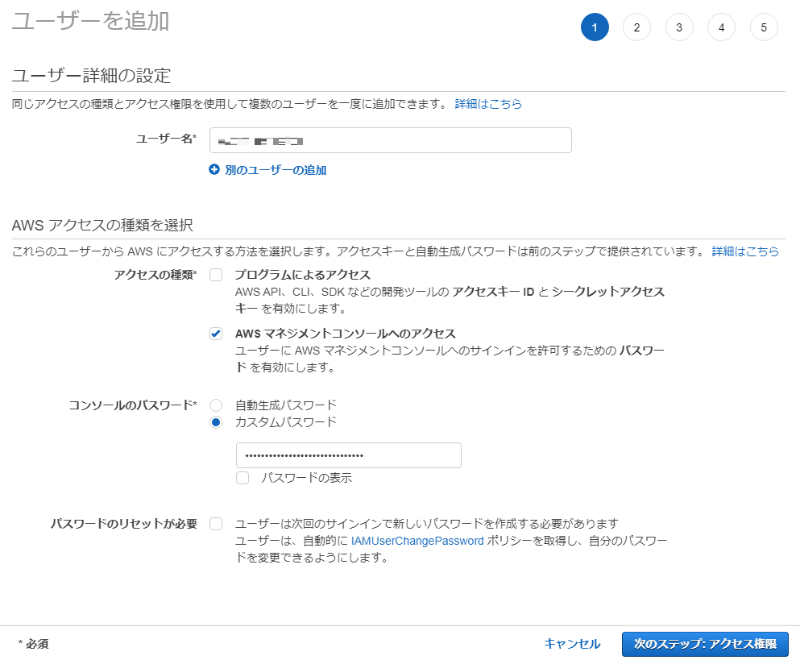Screen dimensions: 800x660
Task: Open 詳細はこちら link under ユーザー詳細の設定
Action: pyautogui.click(x=488, y=104)
